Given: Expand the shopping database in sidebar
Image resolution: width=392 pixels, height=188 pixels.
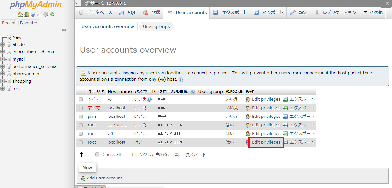Looking at the screenshot, I should 3,81.
